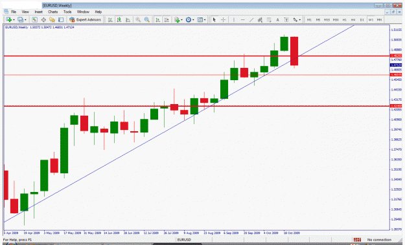Toggle chart auto scroll
Image resolution: width=405 pixels, height=245 pixels.
pos(157,19)
